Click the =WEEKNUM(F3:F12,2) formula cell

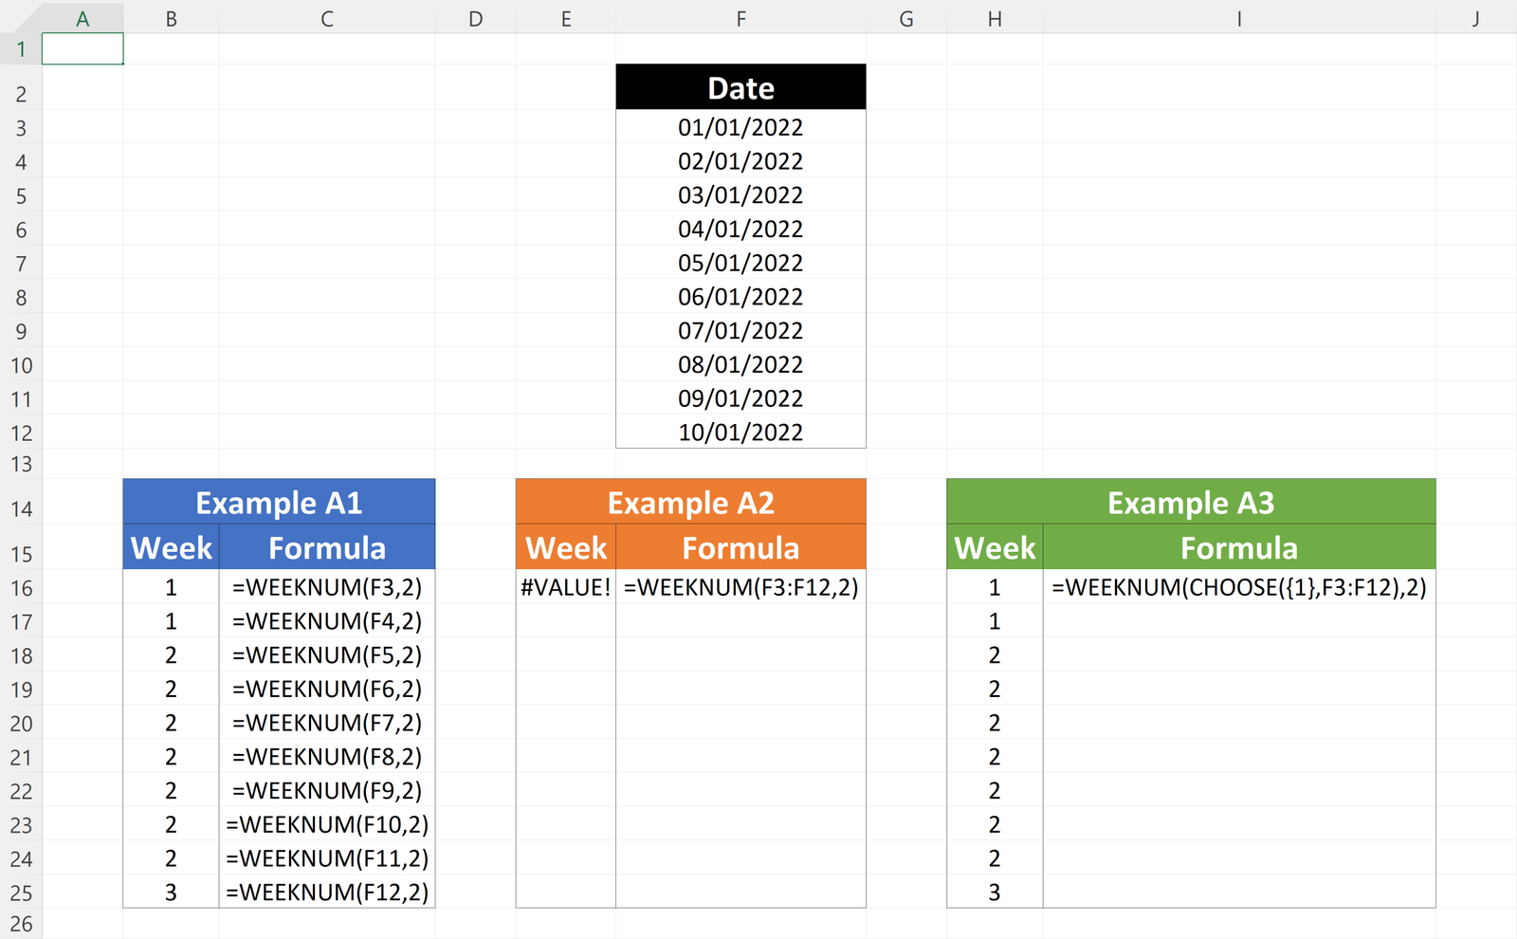click(x=740, y=587)
